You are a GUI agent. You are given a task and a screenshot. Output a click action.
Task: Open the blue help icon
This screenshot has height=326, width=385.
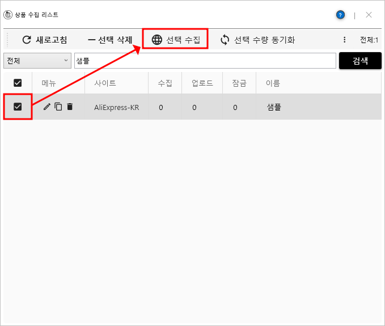click(340, 15)
